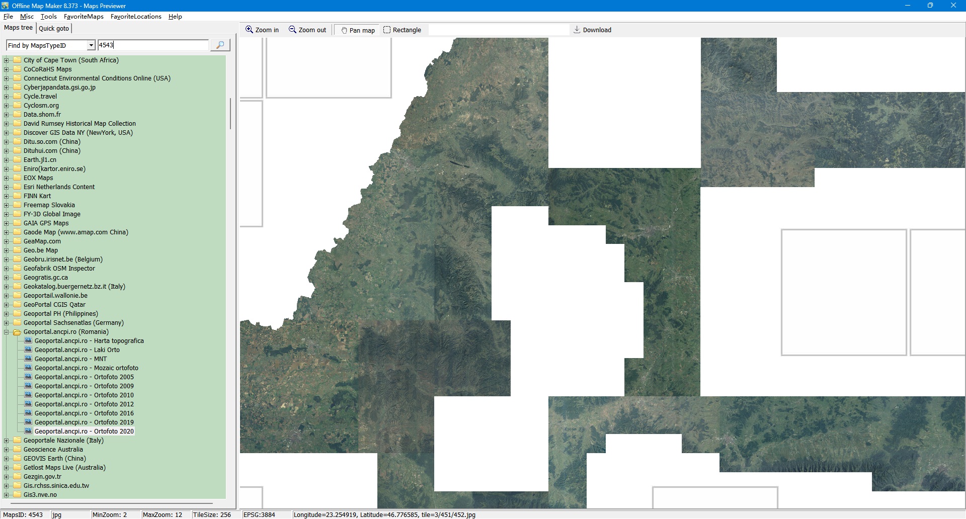Viewport: 966px width, 519px height.
Task: Toggle the Rectangle selection mode
Action: click(401, 30)
